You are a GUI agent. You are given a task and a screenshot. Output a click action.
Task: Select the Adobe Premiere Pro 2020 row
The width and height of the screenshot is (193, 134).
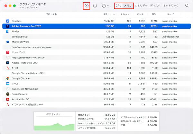coord(96,26)
